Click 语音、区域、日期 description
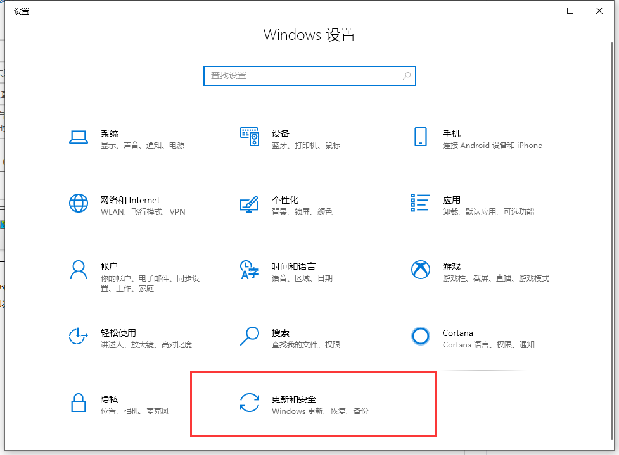The height and width of the screenshot is (455, 619). [x=302, y=278]
